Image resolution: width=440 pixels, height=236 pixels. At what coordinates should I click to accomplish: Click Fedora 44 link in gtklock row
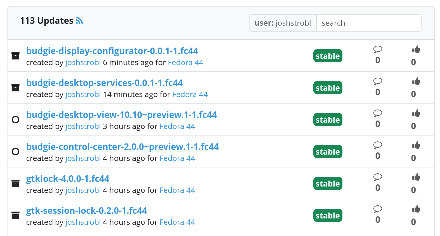click(x=177, y=190)
